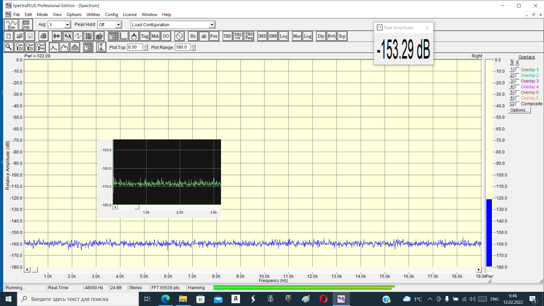Switch the amplitude axis with the dB button
This screenshot has width=544, height=306.
tap(203, 36)
